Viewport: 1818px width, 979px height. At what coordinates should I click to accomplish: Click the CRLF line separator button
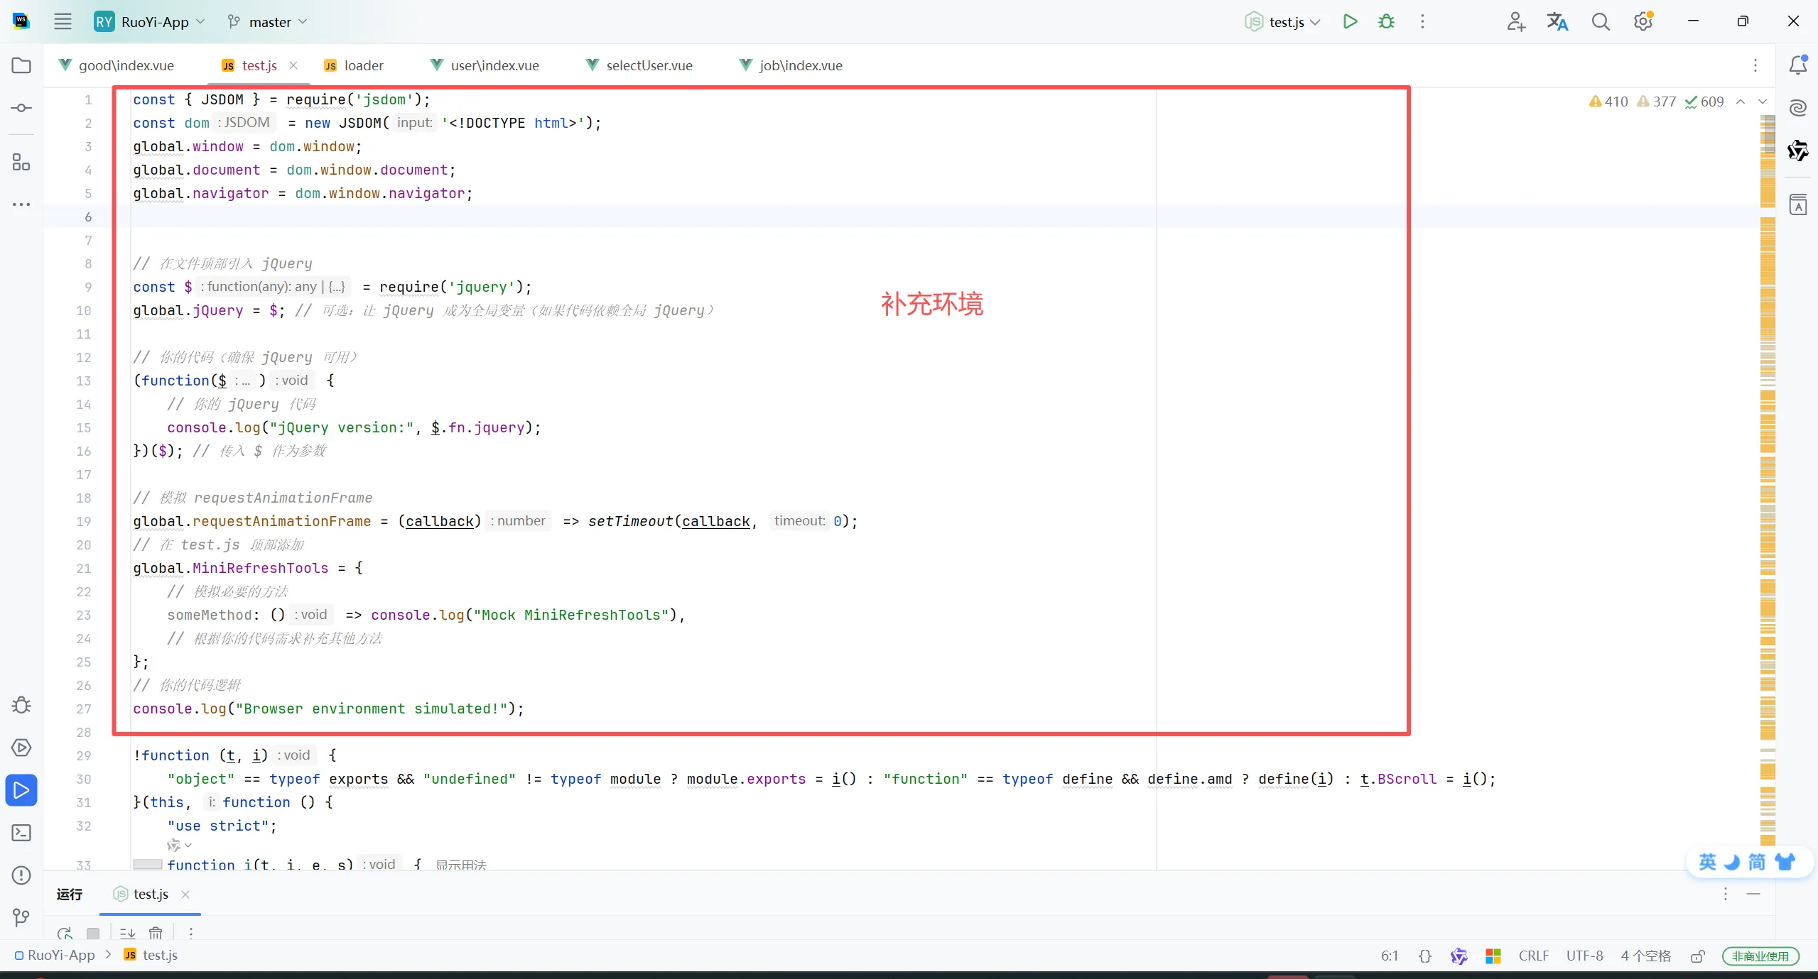(1533, 956)
